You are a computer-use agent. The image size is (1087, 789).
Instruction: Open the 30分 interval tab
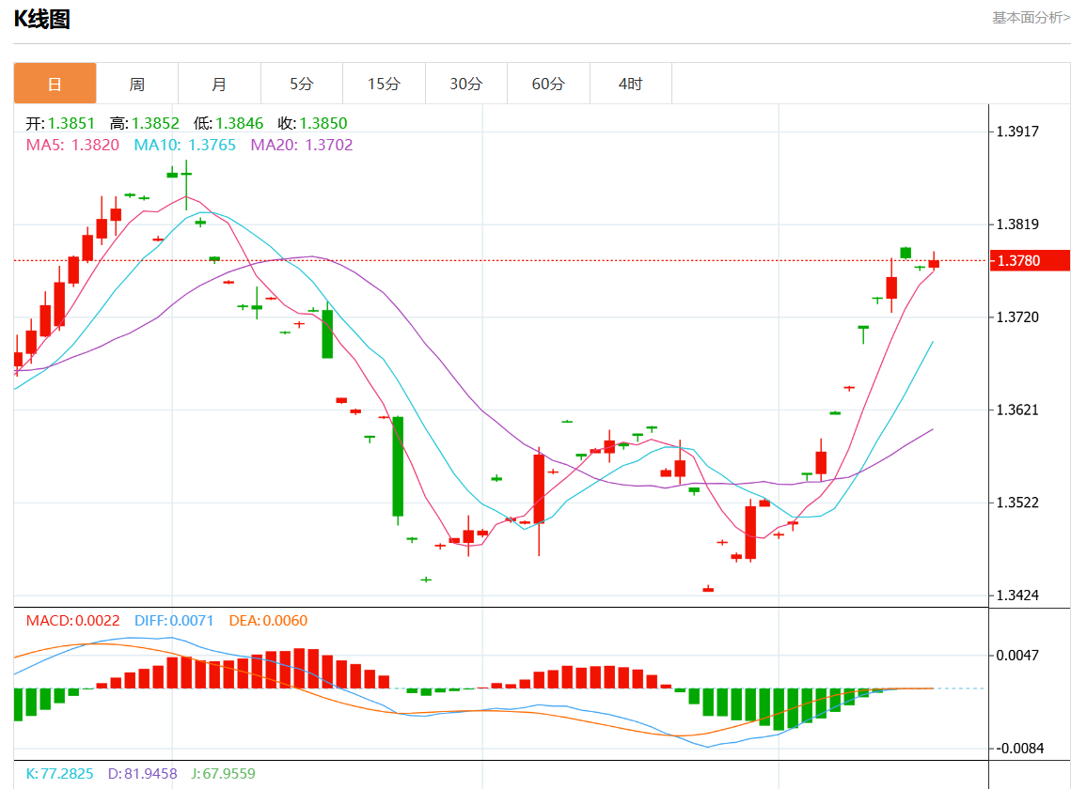click(x=466, y=84)
